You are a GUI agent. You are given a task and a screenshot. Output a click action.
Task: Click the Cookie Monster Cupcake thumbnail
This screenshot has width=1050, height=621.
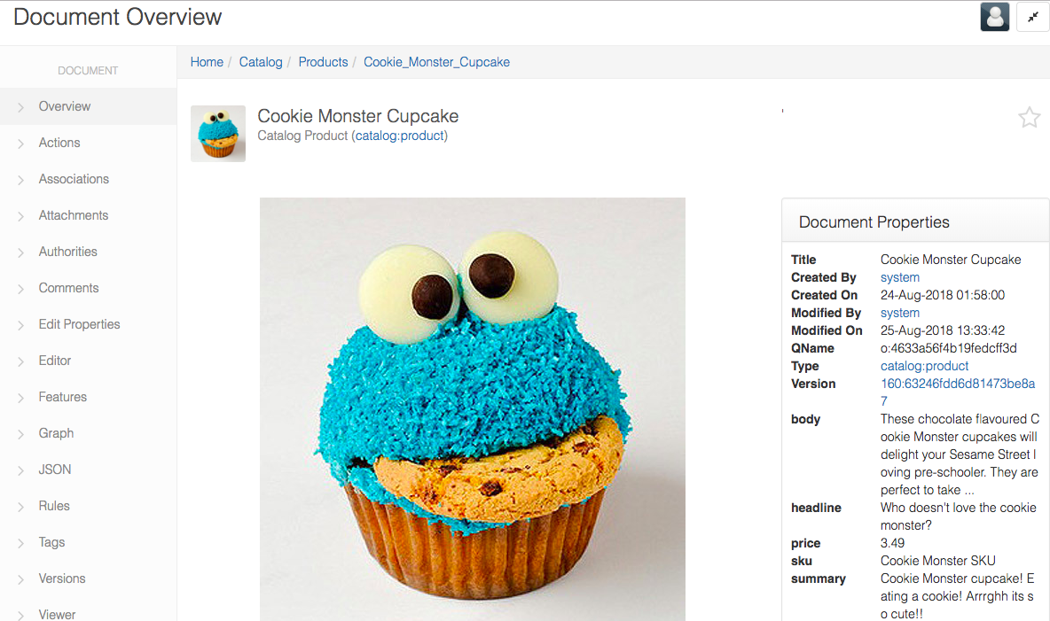coord(218,133)
